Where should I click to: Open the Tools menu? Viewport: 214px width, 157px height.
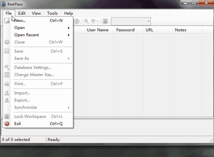(52, 13)
